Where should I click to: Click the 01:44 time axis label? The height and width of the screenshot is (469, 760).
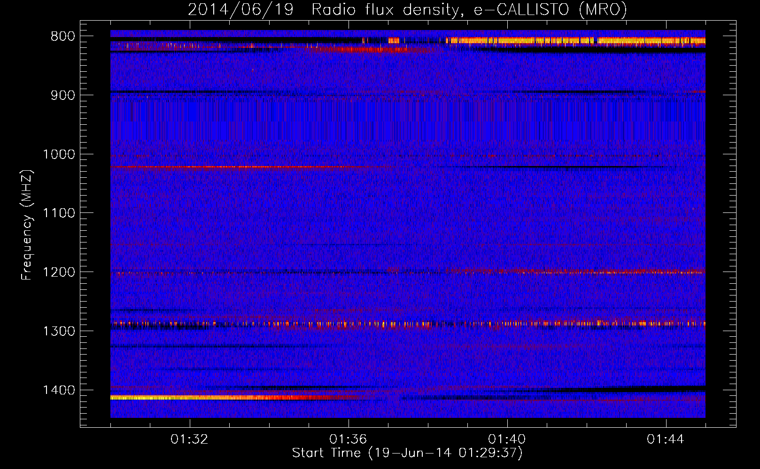(x=666, y=439)
